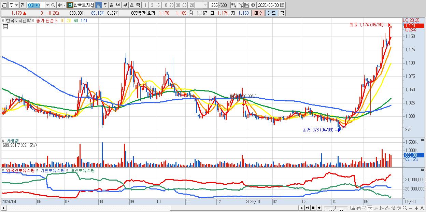Select the 초 second period toggle

(x=132, y=5)
